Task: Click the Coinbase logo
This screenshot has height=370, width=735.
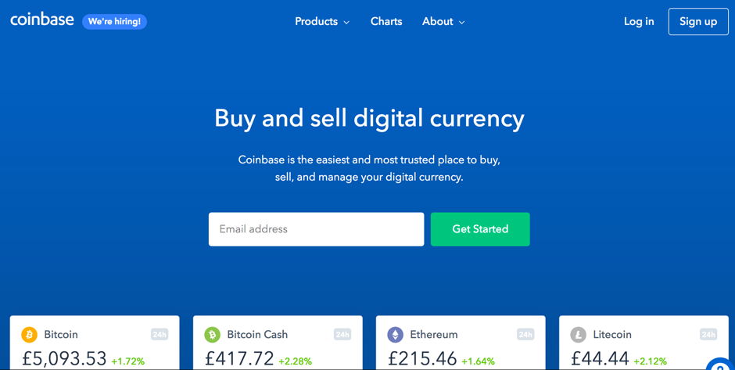Action: (x=42, y=20)
